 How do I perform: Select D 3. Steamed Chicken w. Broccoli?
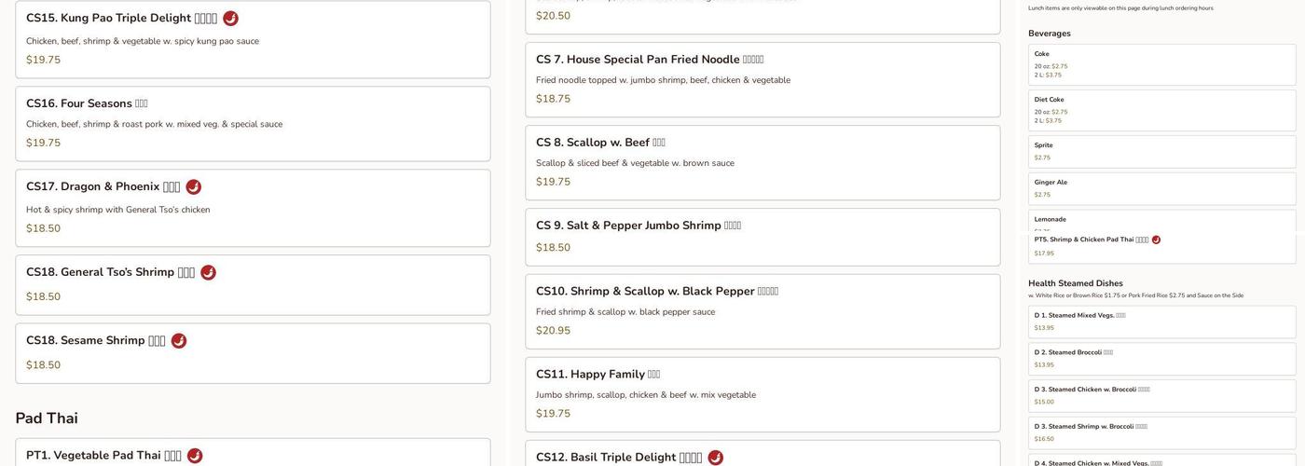tap(1161, 395)
